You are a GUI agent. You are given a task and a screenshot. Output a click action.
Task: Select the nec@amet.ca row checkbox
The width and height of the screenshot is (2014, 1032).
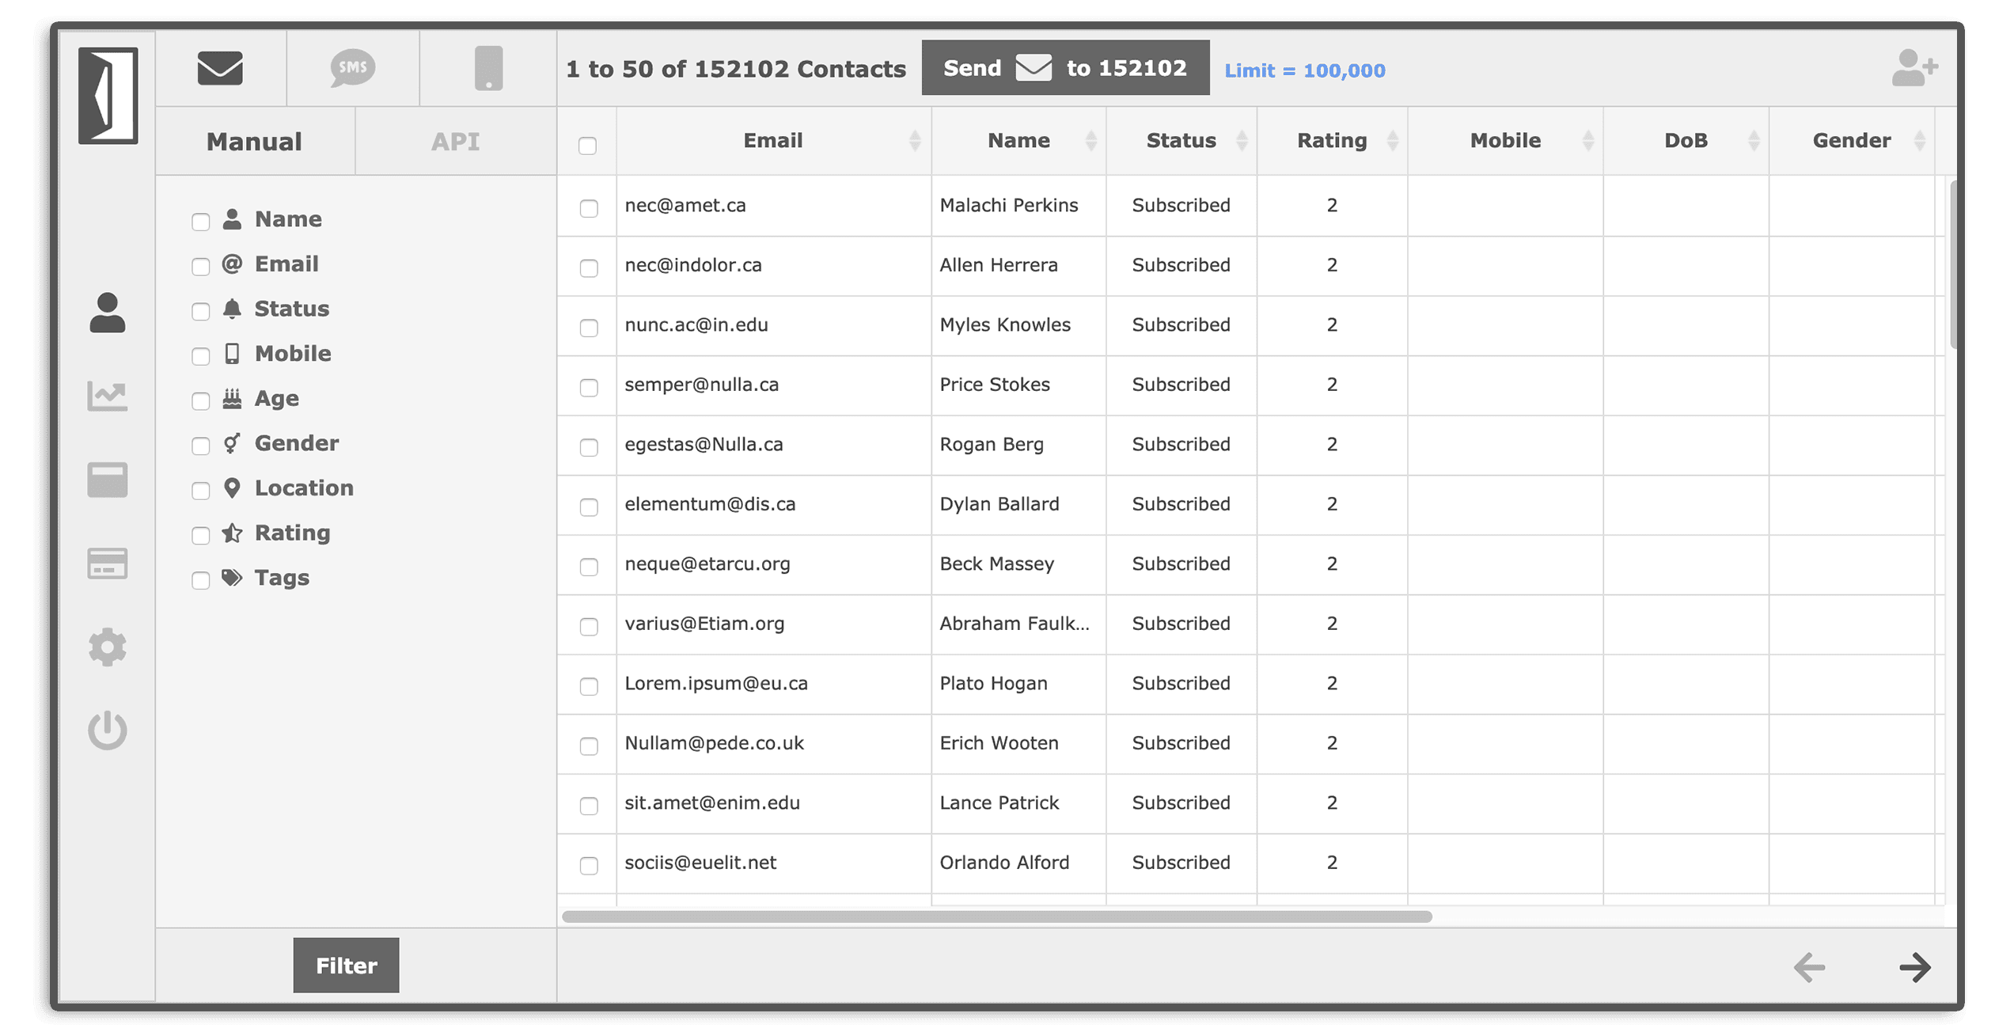(x=589, y=208)
